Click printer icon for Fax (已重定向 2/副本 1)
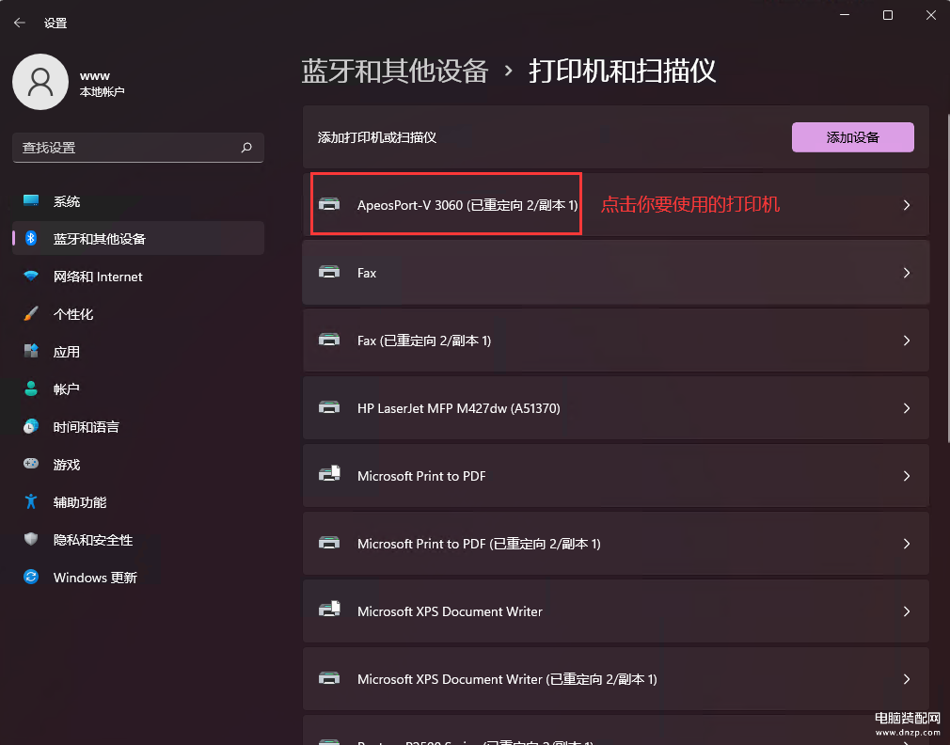Image resolution: width=950 pixels, height=745 pixels. pos(329,340)
